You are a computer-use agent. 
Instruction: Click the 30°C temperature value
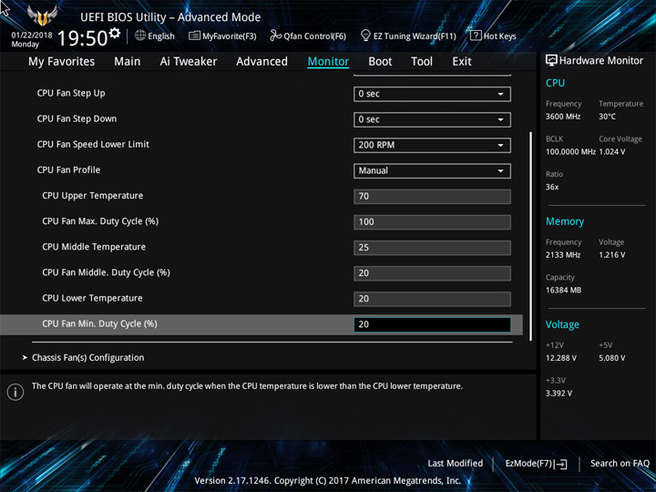point(607,117)
